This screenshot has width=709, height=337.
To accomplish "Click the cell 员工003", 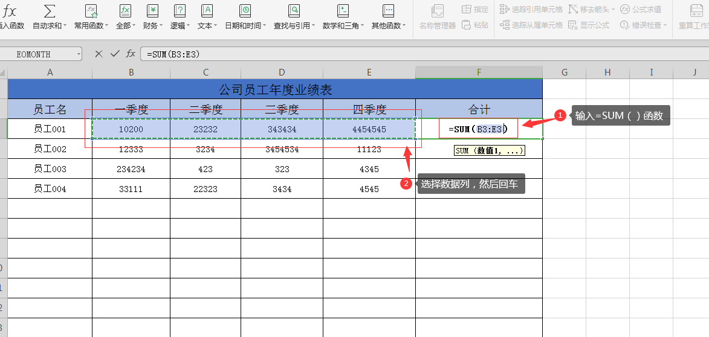I will (x=50, y=168).
